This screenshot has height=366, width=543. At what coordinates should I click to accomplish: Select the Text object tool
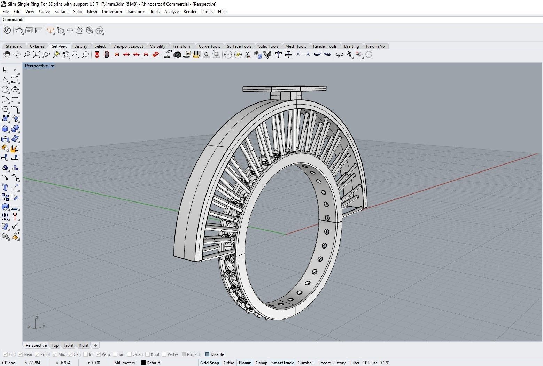pyautogui.click(x=5, y=187)
